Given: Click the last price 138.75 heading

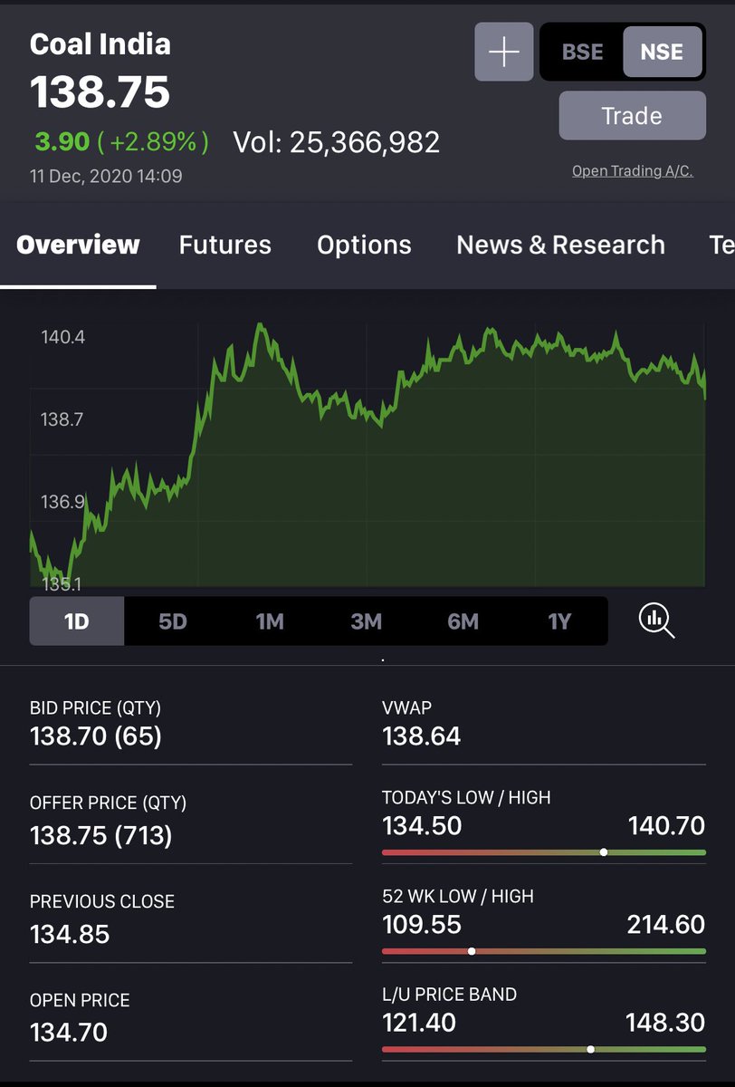Looking at the screenshot, I should click(100, 92).
